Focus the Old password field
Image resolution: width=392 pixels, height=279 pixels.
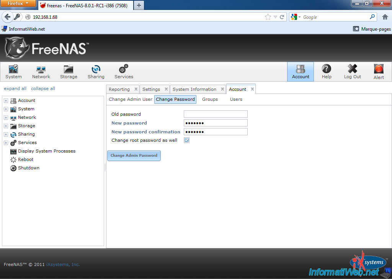click(216, 114)
